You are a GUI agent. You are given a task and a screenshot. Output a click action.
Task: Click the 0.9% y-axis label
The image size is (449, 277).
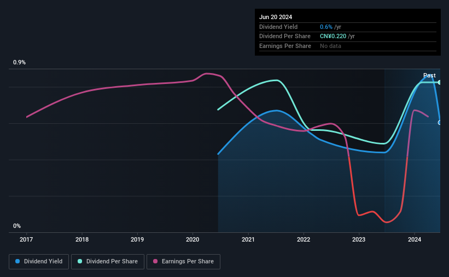coord(20,62)
